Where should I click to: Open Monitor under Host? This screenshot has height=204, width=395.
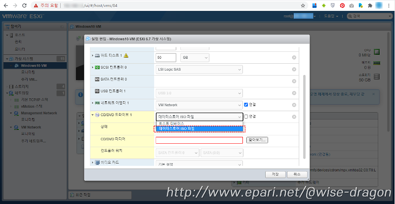(x=20, y=49)
